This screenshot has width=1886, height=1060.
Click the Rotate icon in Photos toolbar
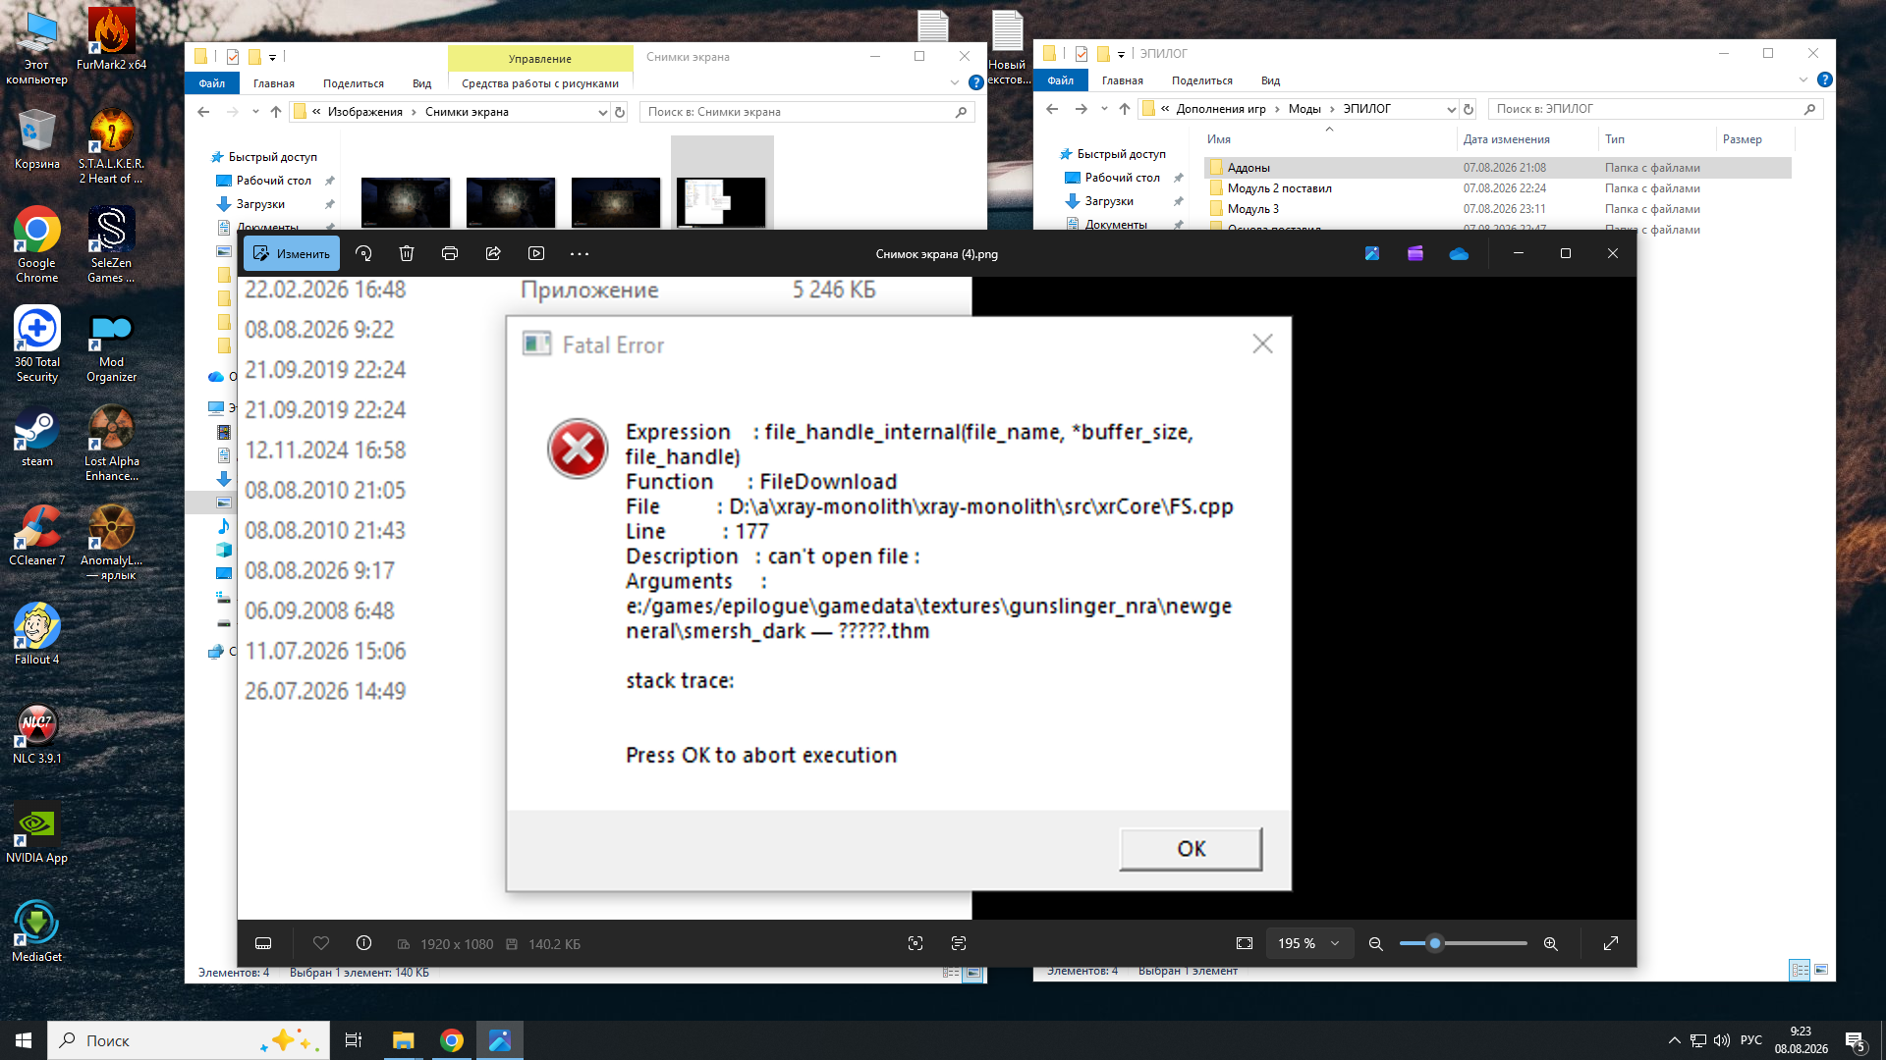coord(363,253)
